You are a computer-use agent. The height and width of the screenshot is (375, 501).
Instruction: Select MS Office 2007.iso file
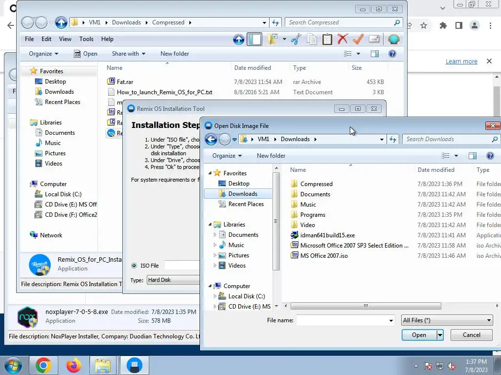[x=324, y=256]
